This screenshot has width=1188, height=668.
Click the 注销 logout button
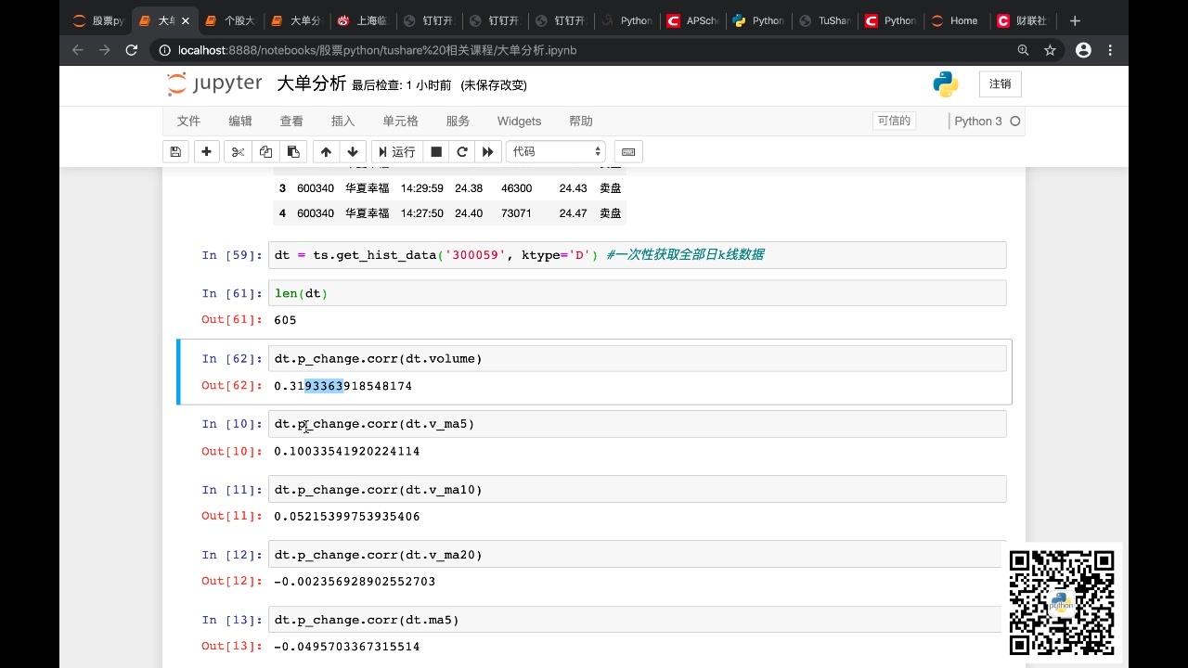1000,83
